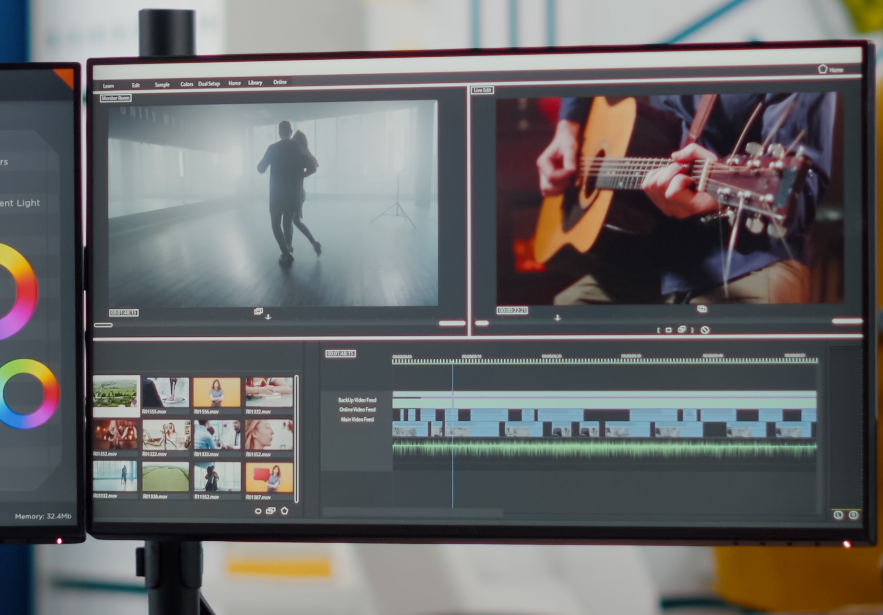Click the left L circle icon at timeline bottom right
The width and height of the screenshot is (883, 615).
coord(838,515)
